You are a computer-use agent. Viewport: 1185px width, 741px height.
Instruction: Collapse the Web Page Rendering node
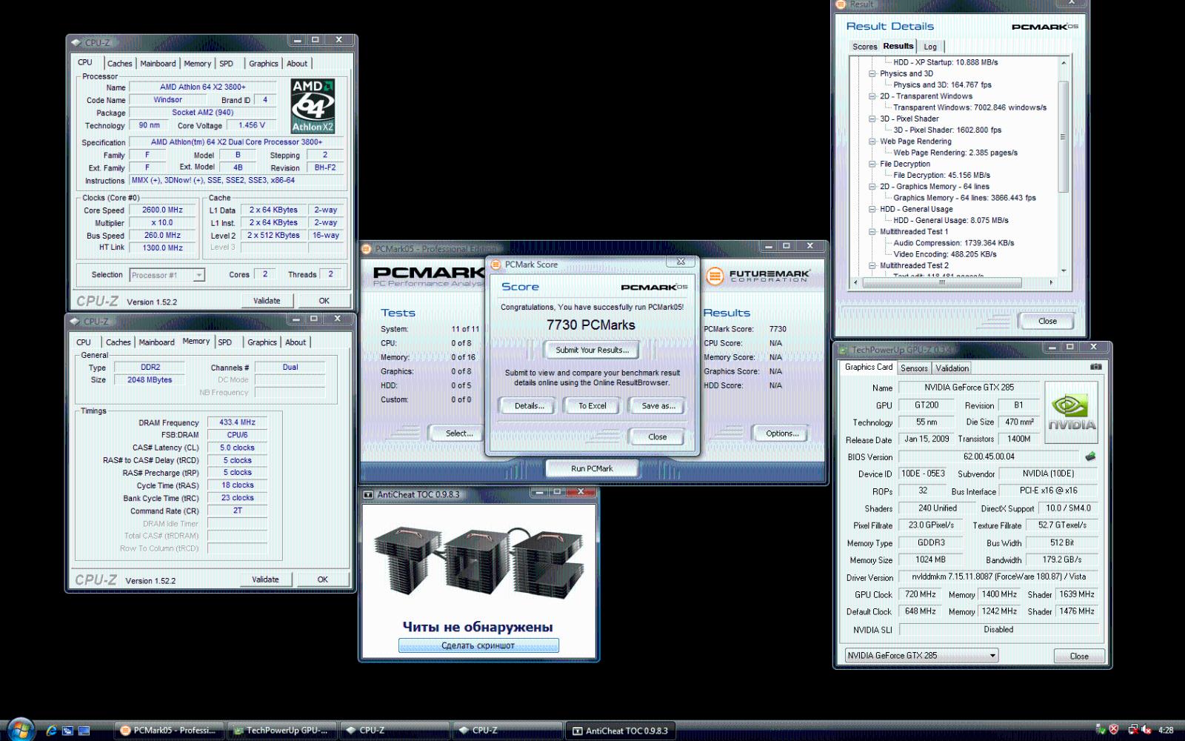click(x=872, y=142)
